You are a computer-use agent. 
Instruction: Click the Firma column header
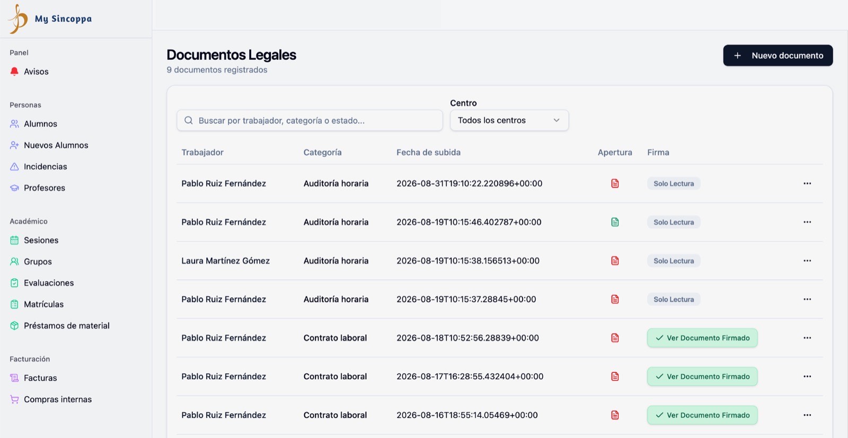click(658, 153)
